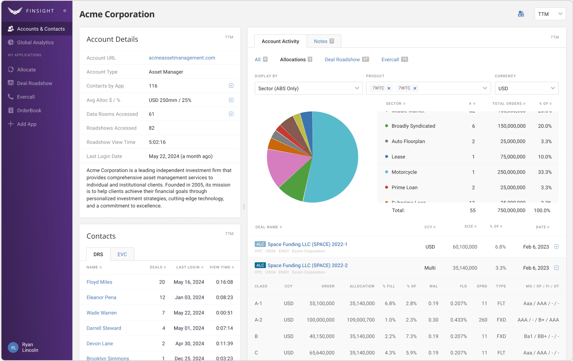The width and height of the screenshot is (573, 361).
Task: Open the TTM time period dropdown
Action: pyautogui.click(x=550, y=14)
